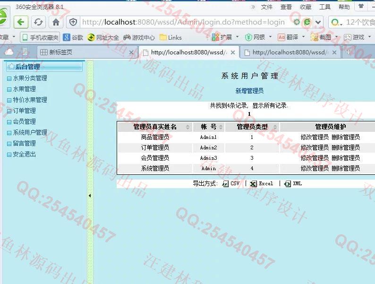
Task: Click the 网银 shield icon
Action: tap(249, 37)
